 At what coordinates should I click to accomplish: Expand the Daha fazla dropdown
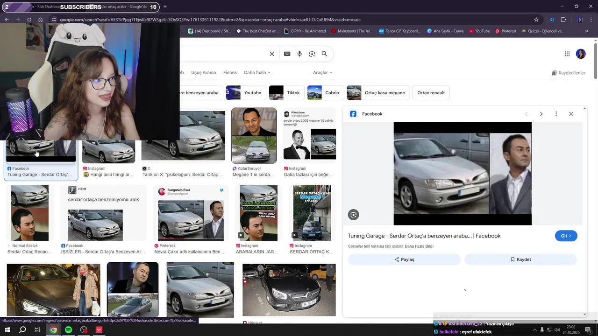257,73
